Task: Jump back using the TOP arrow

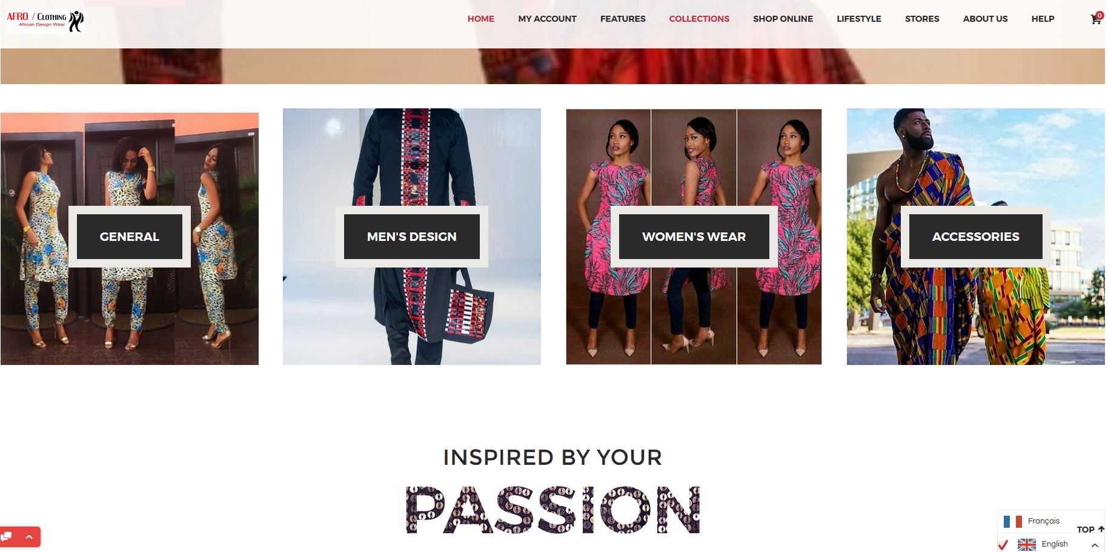Action: [x=1090, y=530]
